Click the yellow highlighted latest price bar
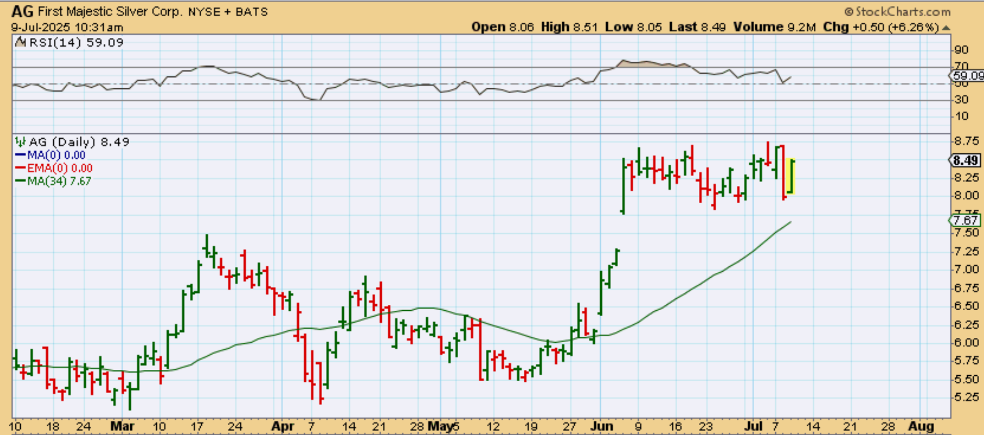 point(790,176)
